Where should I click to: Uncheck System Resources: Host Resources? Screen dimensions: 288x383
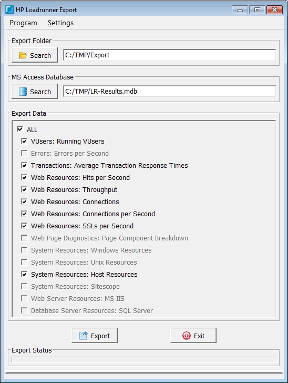click(x=24, y=274)
